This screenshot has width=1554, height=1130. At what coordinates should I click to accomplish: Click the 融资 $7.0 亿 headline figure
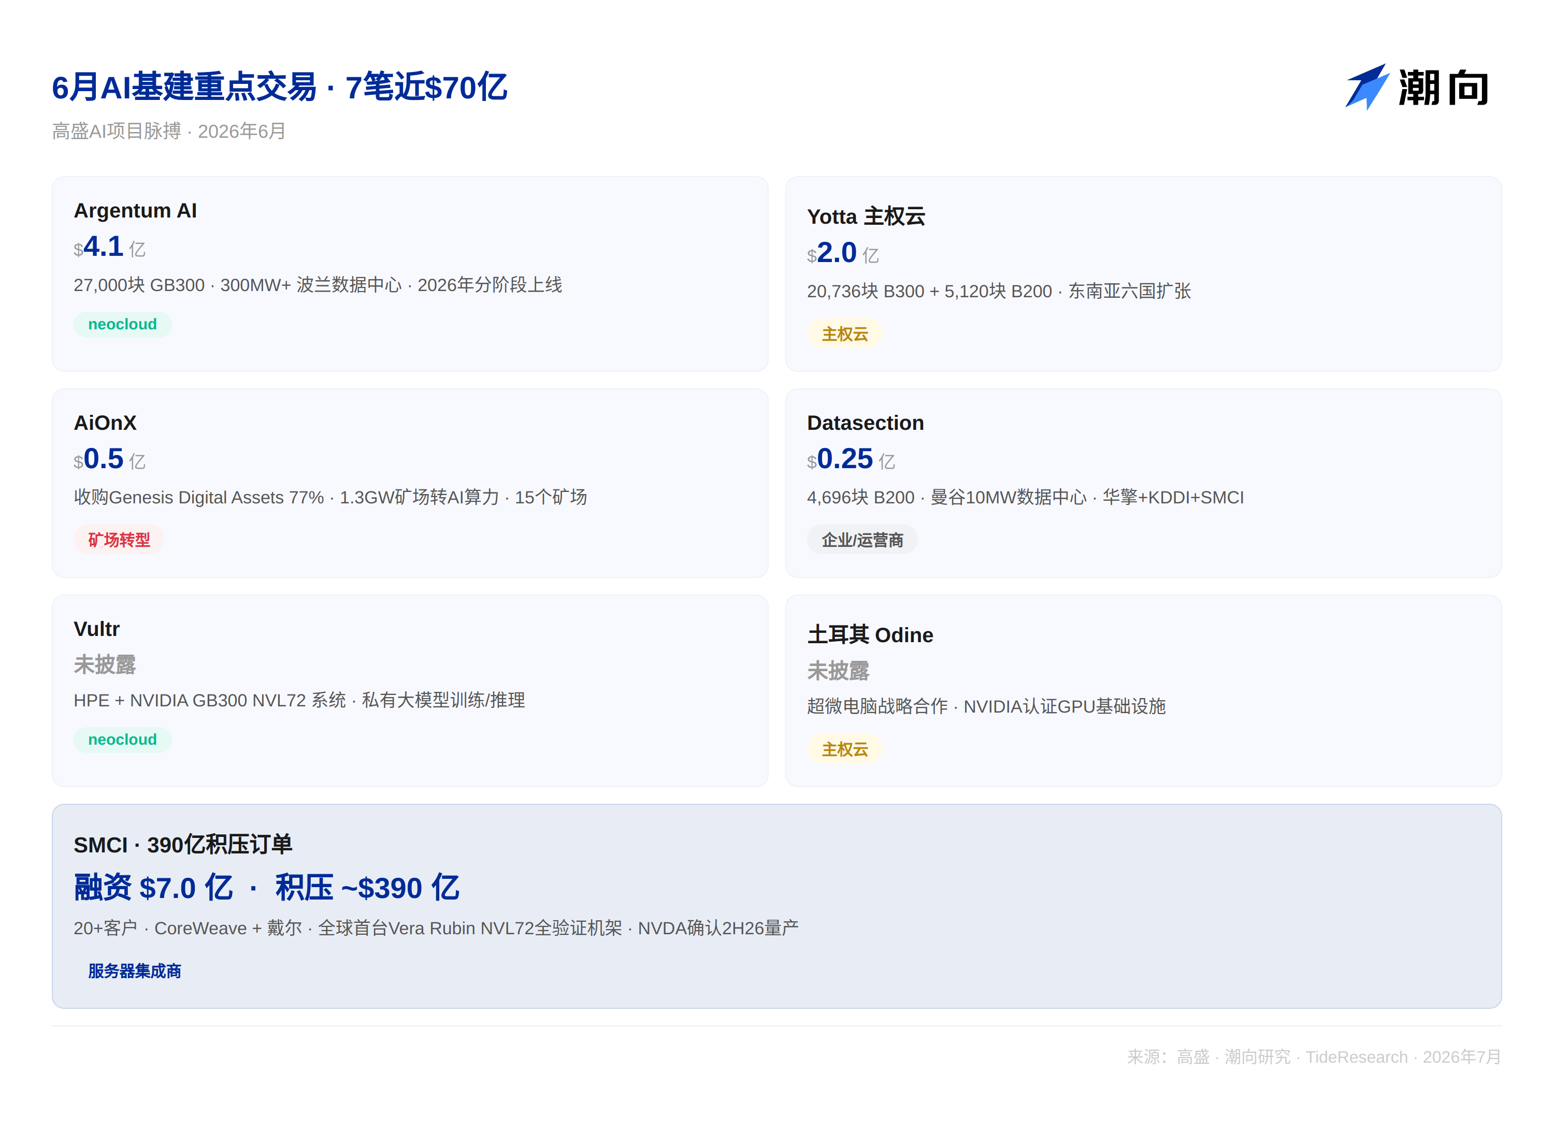153,888
